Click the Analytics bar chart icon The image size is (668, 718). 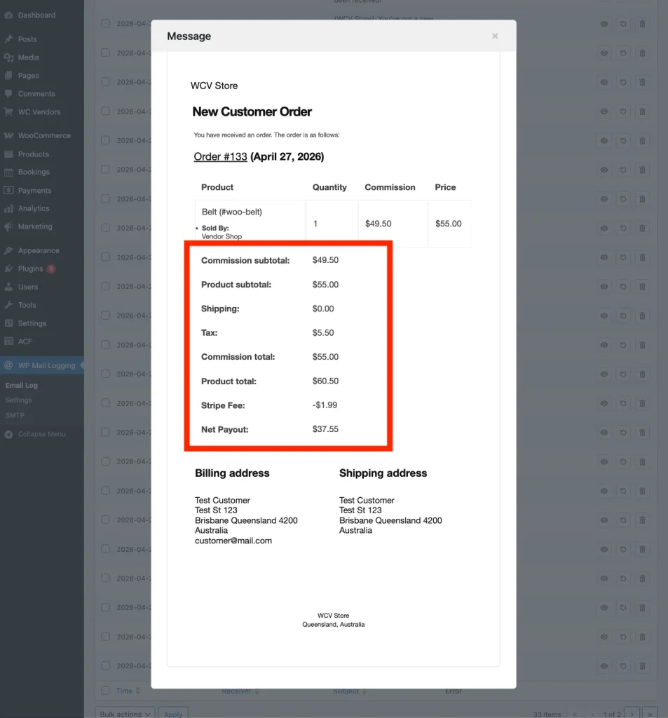8,208
